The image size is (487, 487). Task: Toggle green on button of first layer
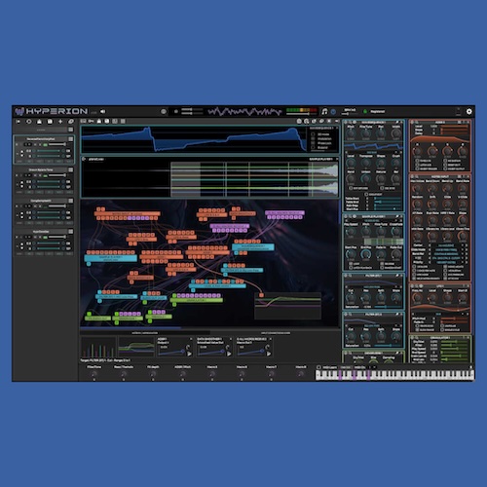coord(45,144)
